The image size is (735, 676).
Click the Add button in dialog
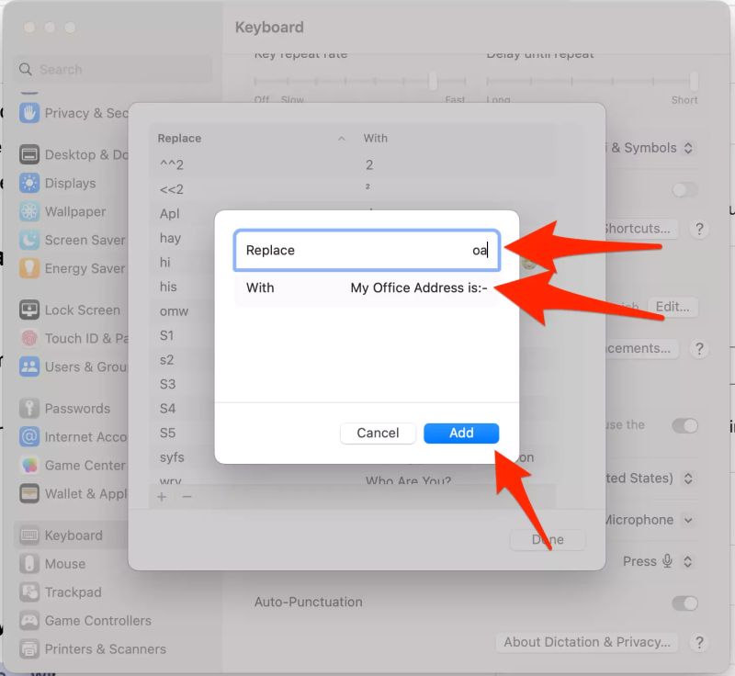coord(461,433)
